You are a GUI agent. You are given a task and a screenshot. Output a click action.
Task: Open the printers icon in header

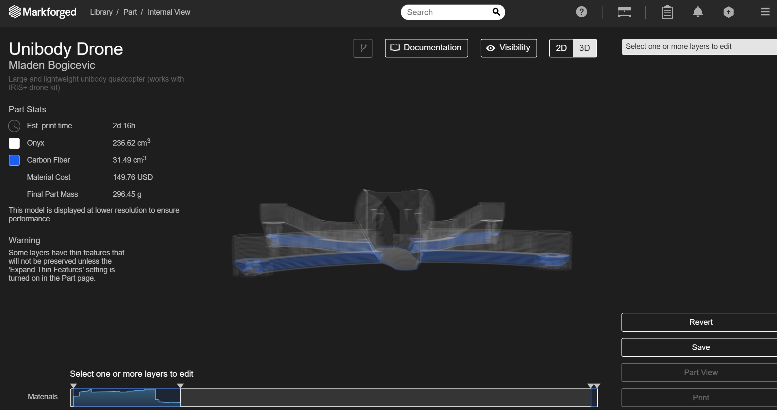point(624,12)
